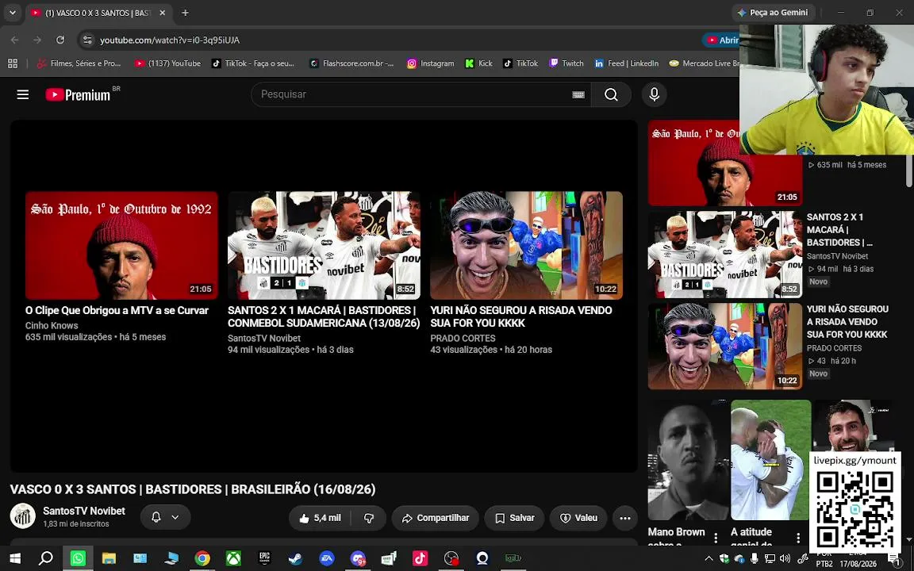This screenshot has width=914, height=571.
Task: Click the magnifier search button
Action: [611, 94]
